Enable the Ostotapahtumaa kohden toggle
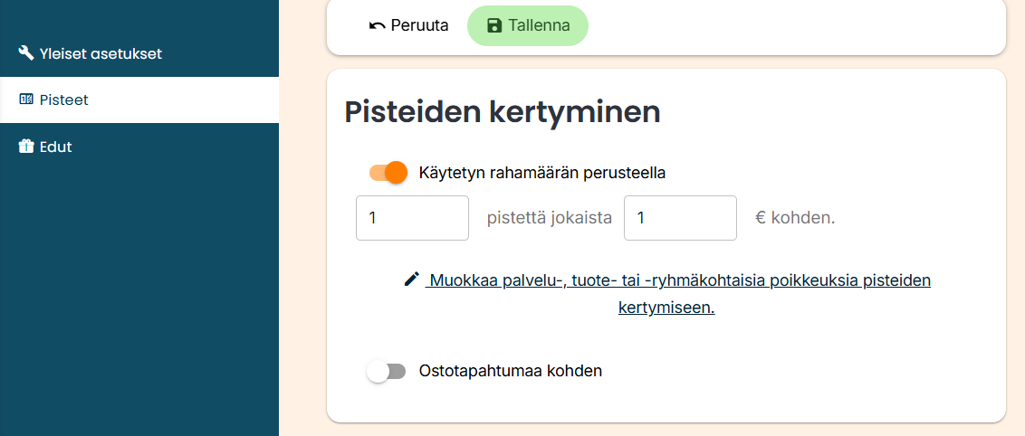The height and width of the screenshot is (436, 1025). (x=387, y=371)
